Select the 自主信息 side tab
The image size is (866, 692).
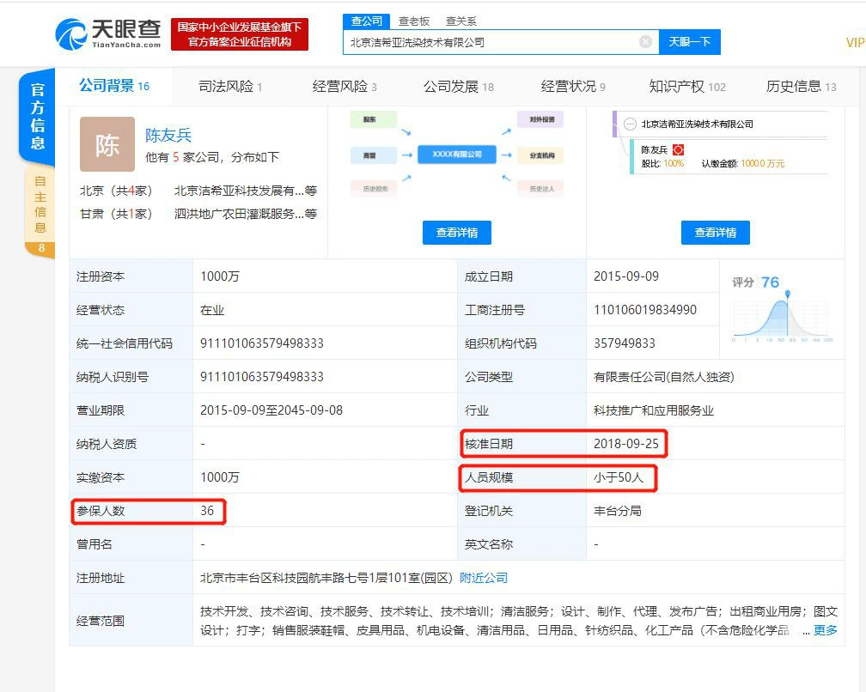[x=40, y=211]
